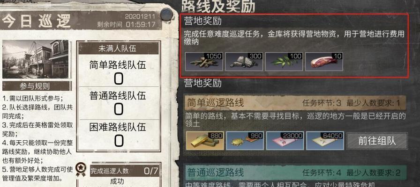Click the wood logs reward icon (1050)

coord(204,61)
